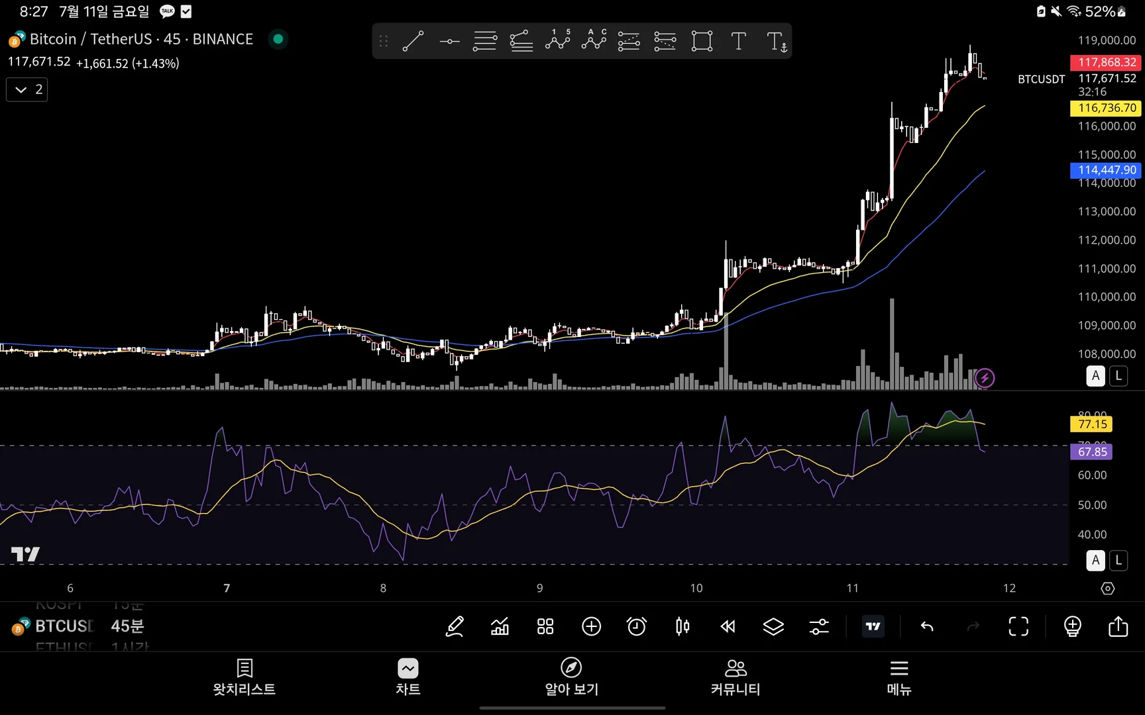Start bar replay with rewind icon
Screen dimensions: 1145x715
pyautogui.click(x=728, y=626)
